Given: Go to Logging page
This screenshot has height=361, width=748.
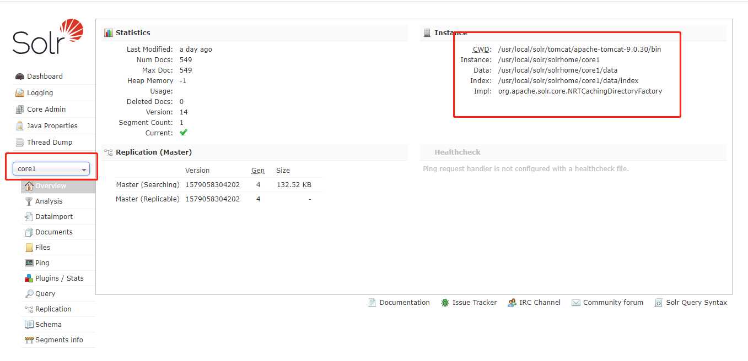Looking at the screenshot, I should [x=40, y=93].
